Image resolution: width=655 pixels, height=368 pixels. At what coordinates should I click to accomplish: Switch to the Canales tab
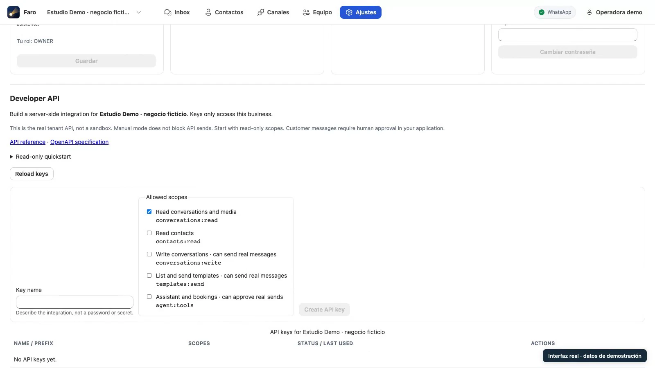[x=273, y=12]
